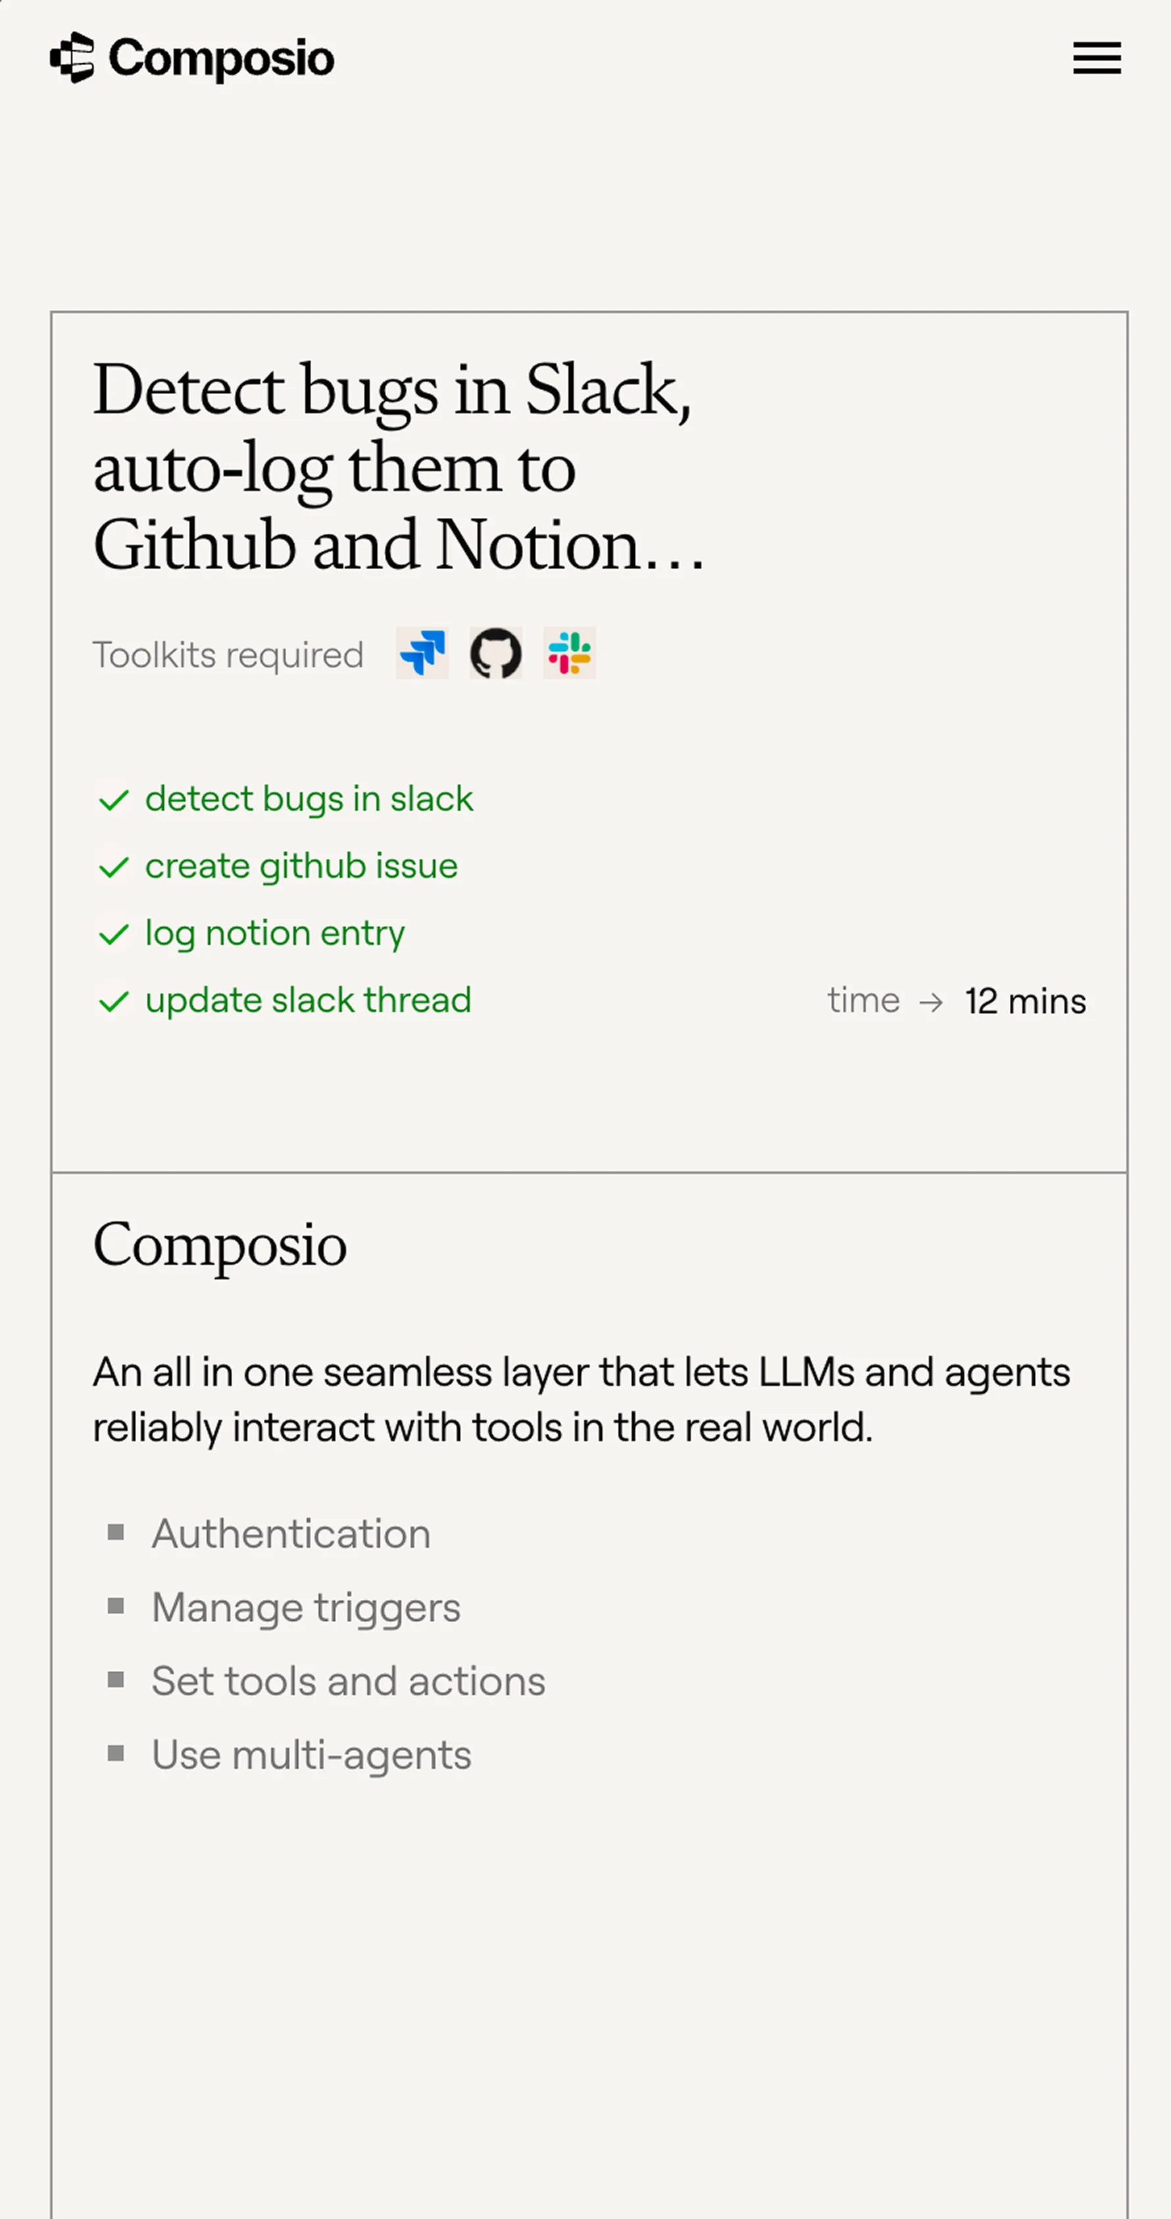Click the 12 mins time value
The width and height of the screenshot is (1171, 2219).
tap(1026, 1002)
